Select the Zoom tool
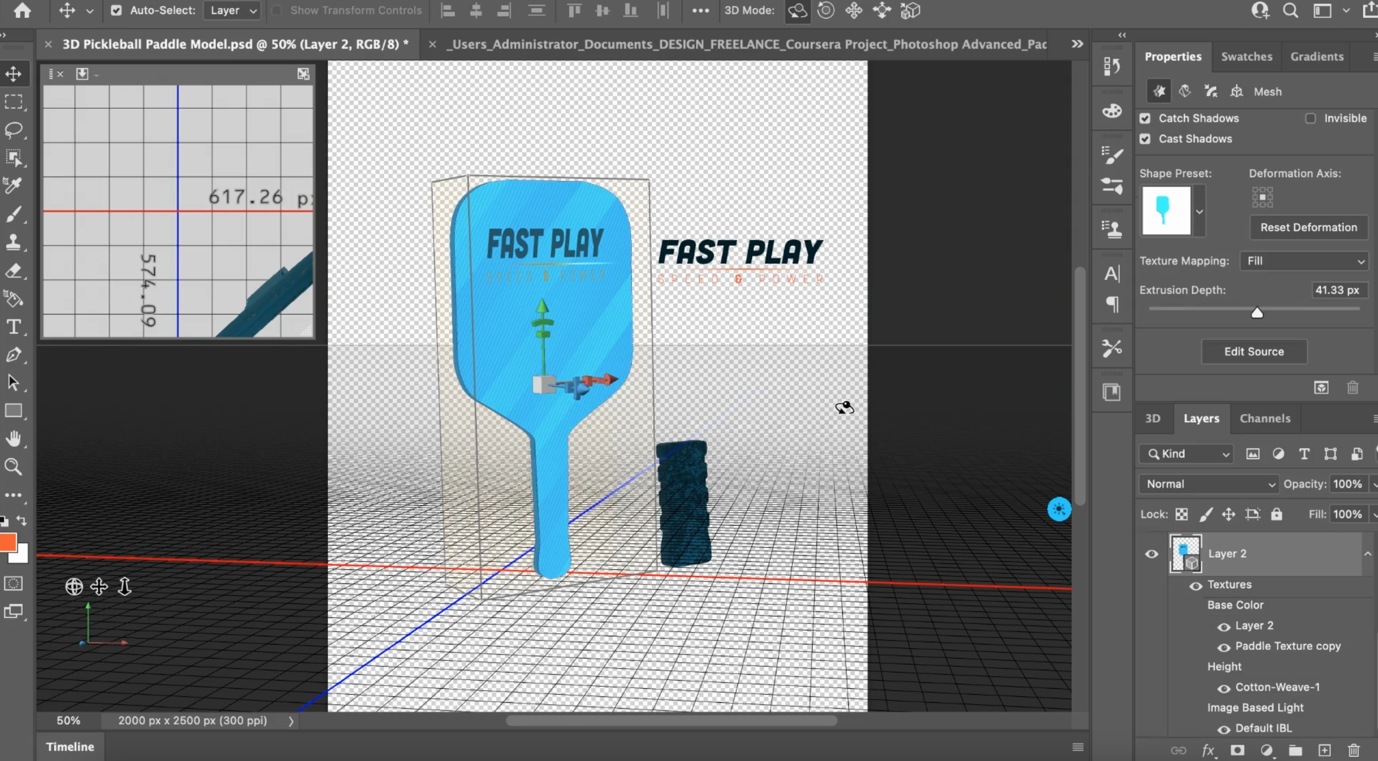 14,467
